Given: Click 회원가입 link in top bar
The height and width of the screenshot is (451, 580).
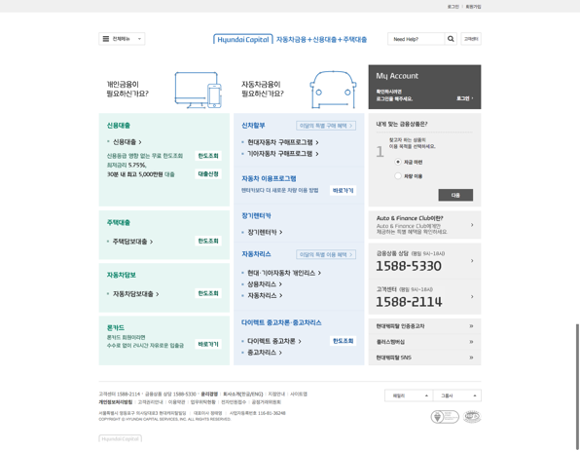Looking at the screenshot, I should 473,7.
